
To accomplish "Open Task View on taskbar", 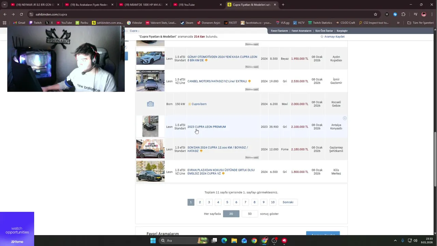I will point(214,241).
